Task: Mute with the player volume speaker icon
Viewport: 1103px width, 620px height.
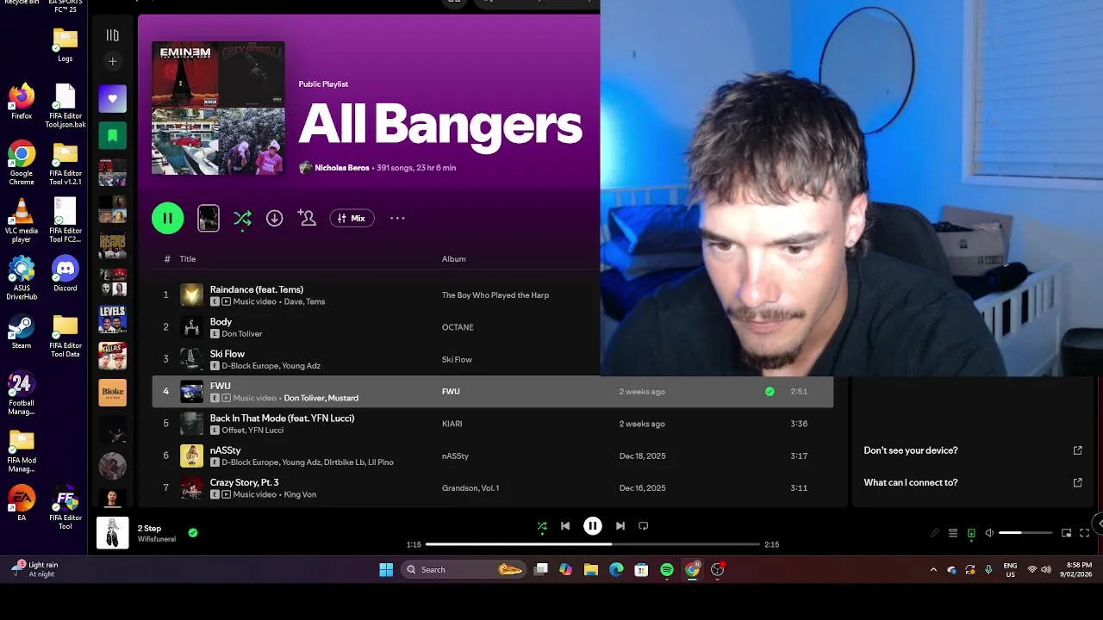Action: point(989,533)
